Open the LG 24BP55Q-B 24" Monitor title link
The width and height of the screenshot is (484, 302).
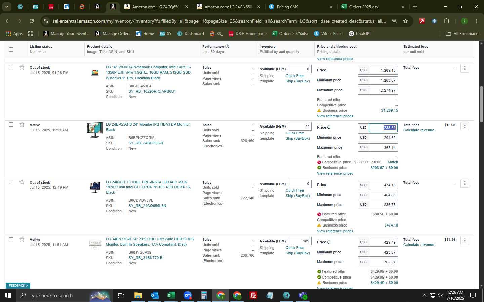pyautogui.click(x=148, y=127)
